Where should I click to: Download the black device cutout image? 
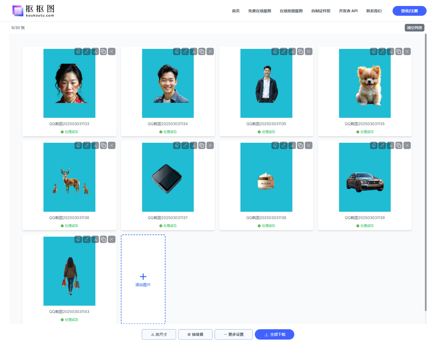click(x=193, y=145)
